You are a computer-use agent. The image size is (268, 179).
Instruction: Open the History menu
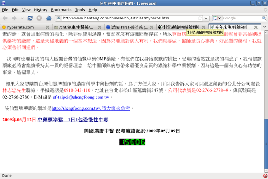coord(40,10)
